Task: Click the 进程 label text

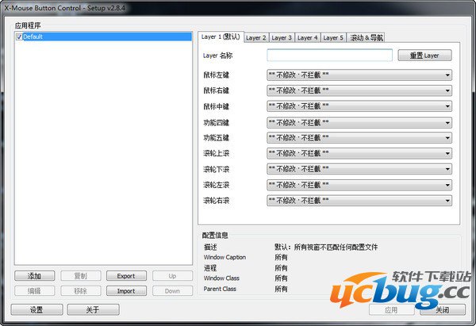Action: [210, 268]
